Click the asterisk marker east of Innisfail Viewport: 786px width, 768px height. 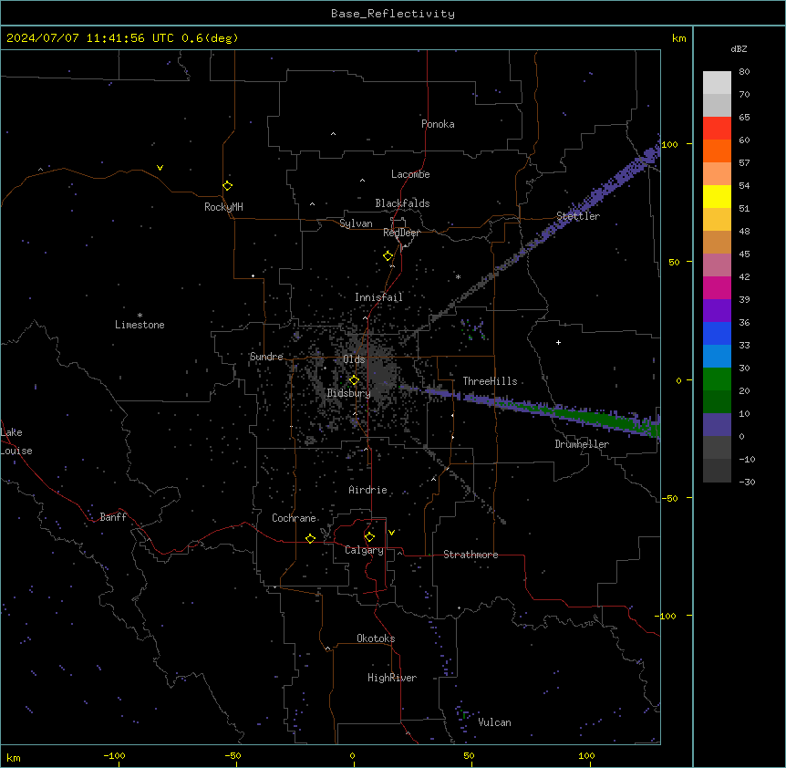[458, 276]
